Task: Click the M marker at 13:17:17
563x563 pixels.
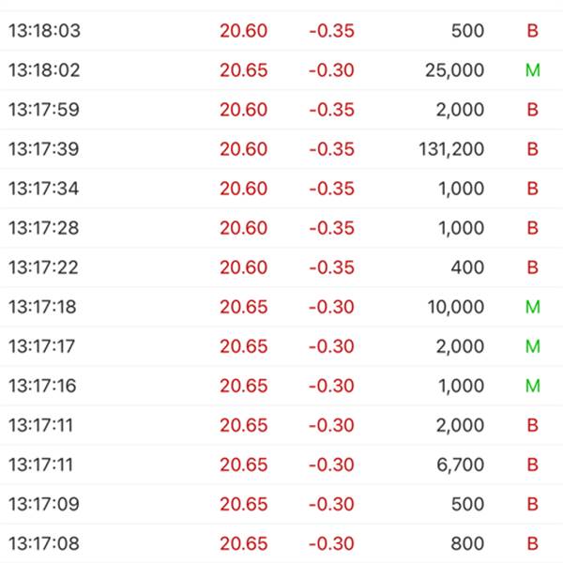Action: (x=532, y=346)
